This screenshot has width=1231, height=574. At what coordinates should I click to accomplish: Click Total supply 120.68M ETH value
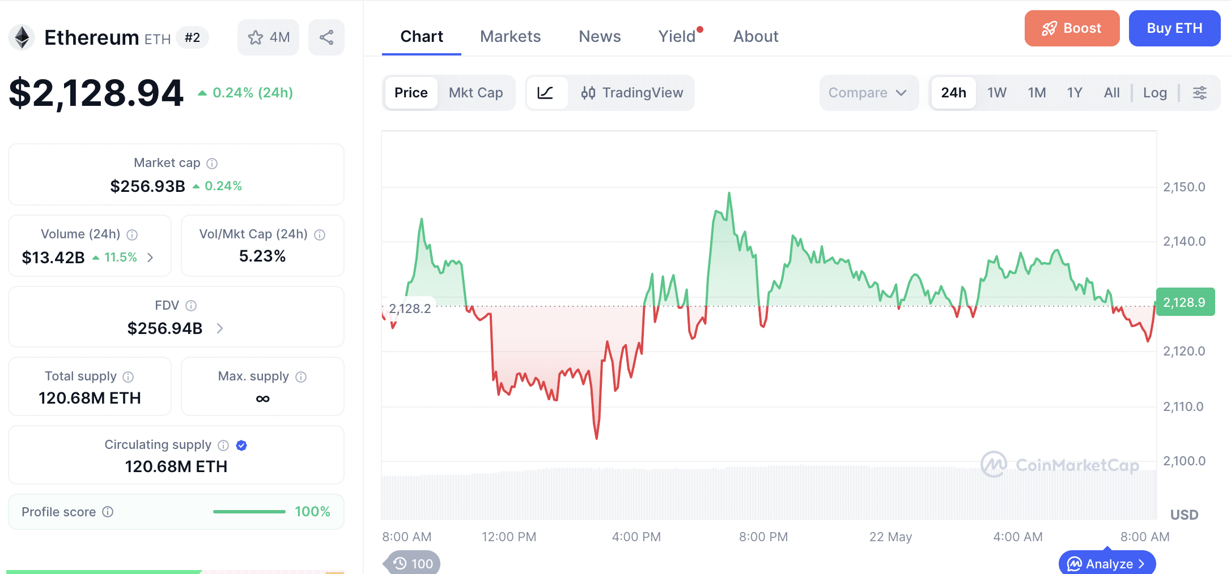pos(90,399)
